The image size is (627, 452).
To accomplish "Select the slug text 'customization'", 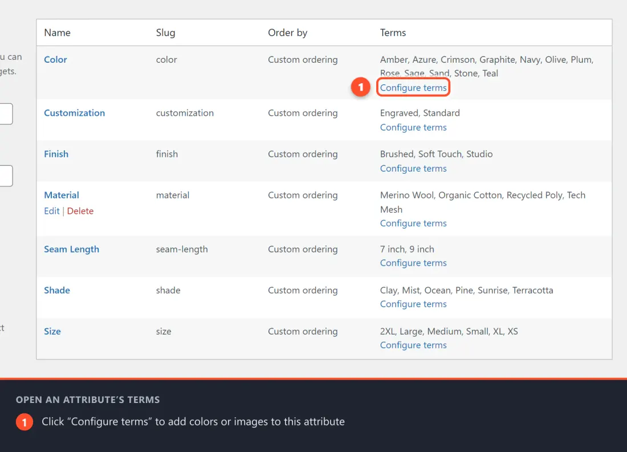I will pos(185,113).
